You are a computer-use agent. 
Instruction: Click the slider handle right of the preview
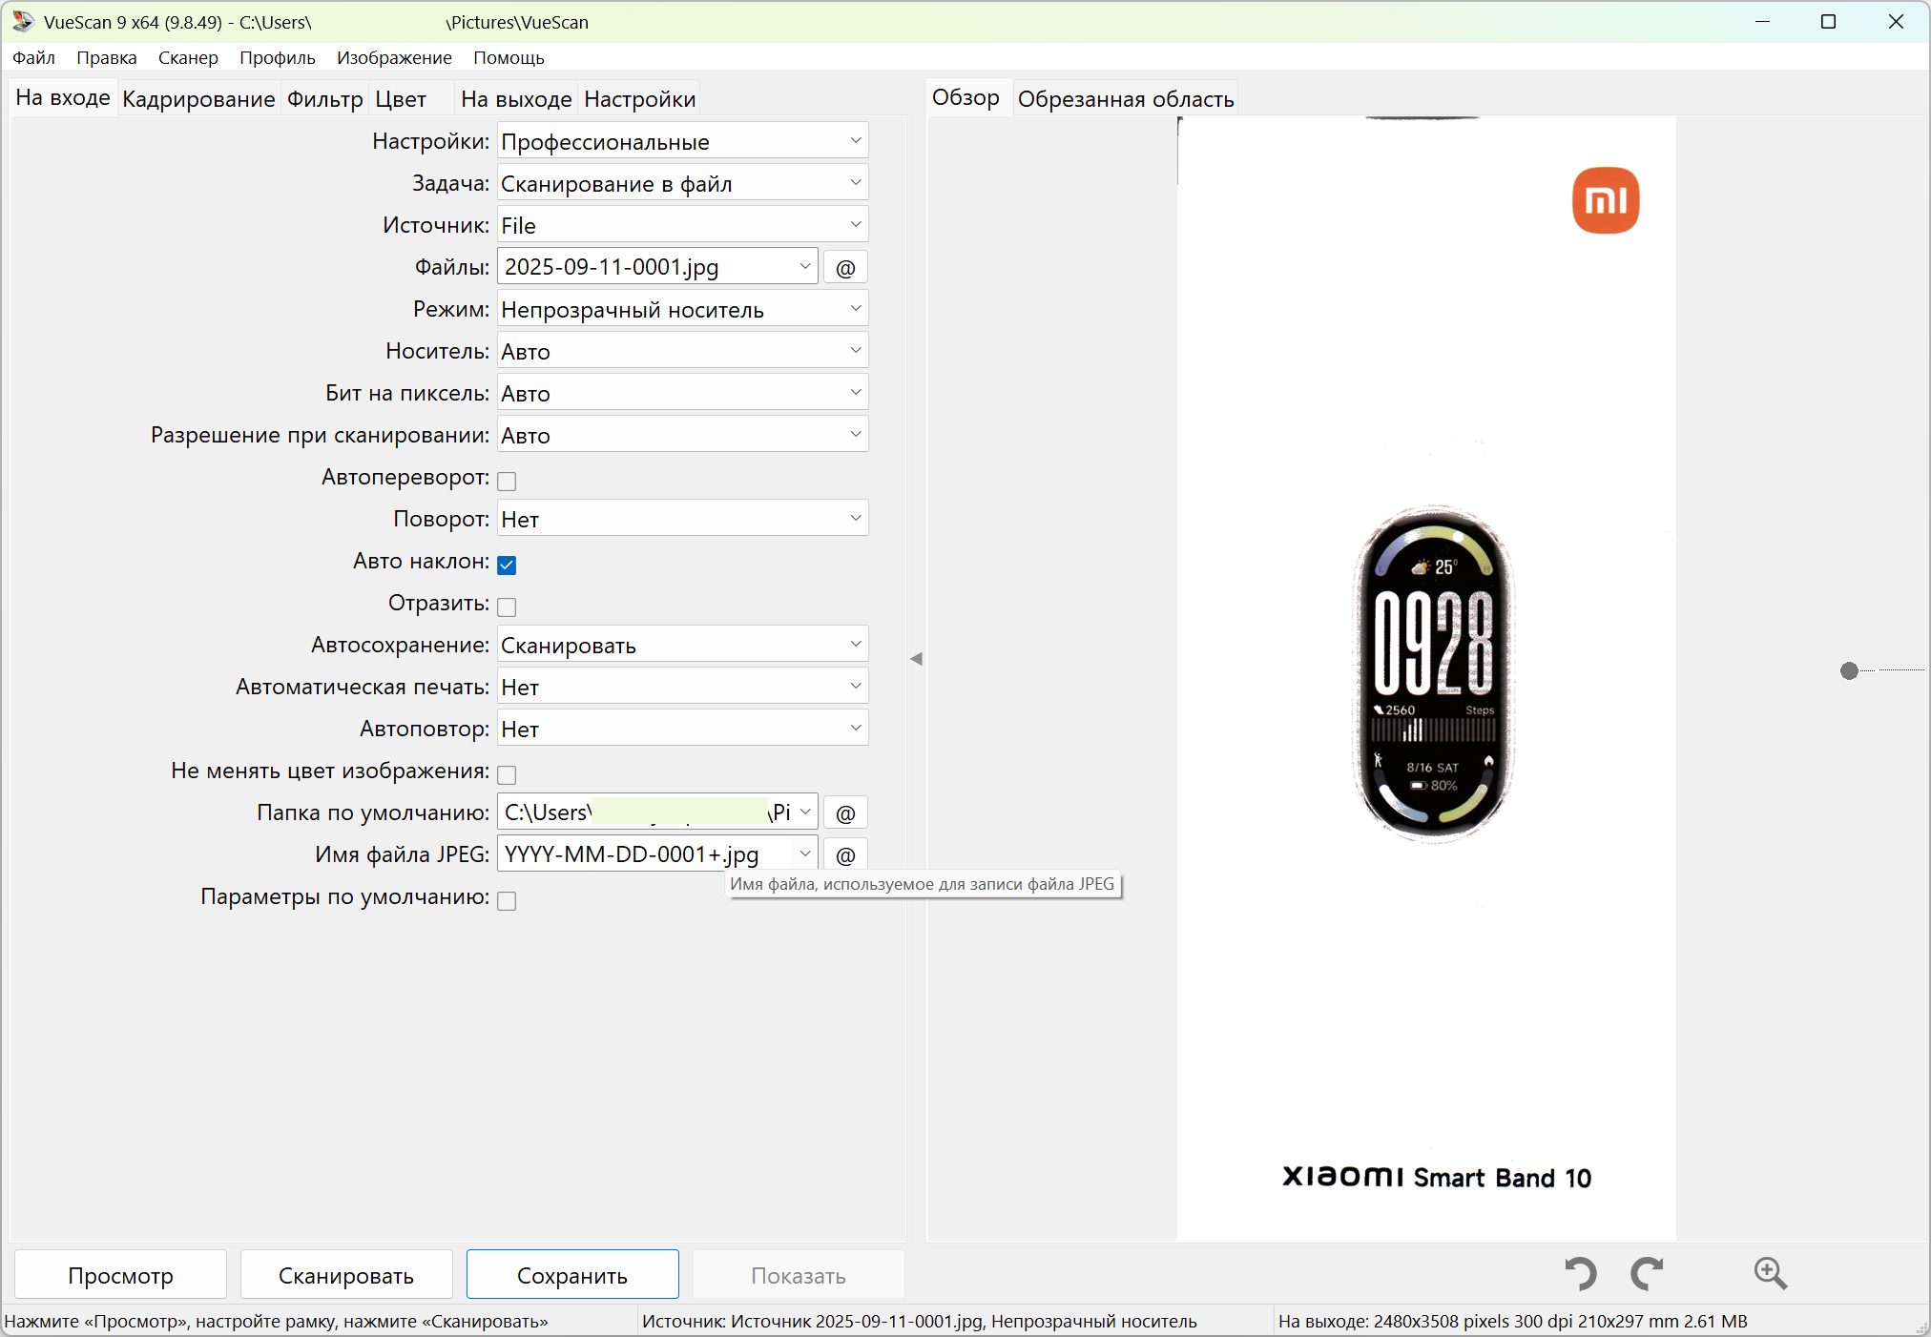[1849, 670]
